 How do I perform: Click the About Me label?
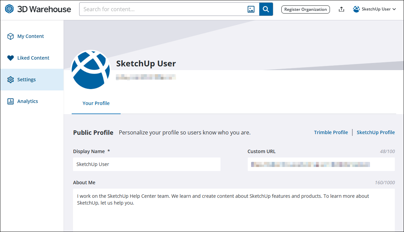pyautogui.click(x=84, y=183)
